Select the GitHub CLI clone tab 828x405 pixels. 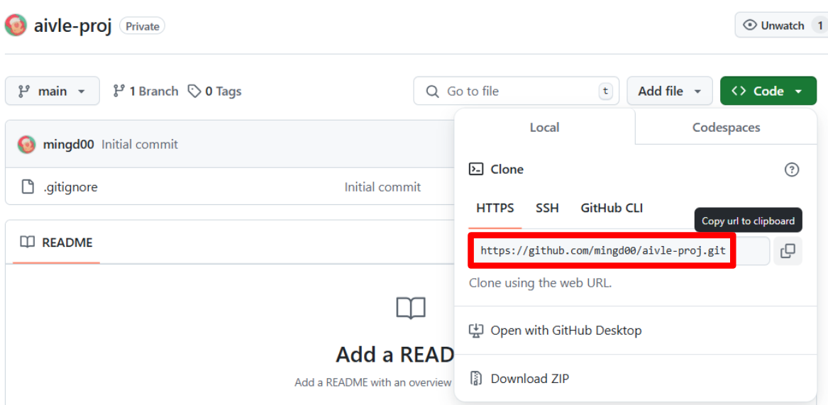pos(612,208)
